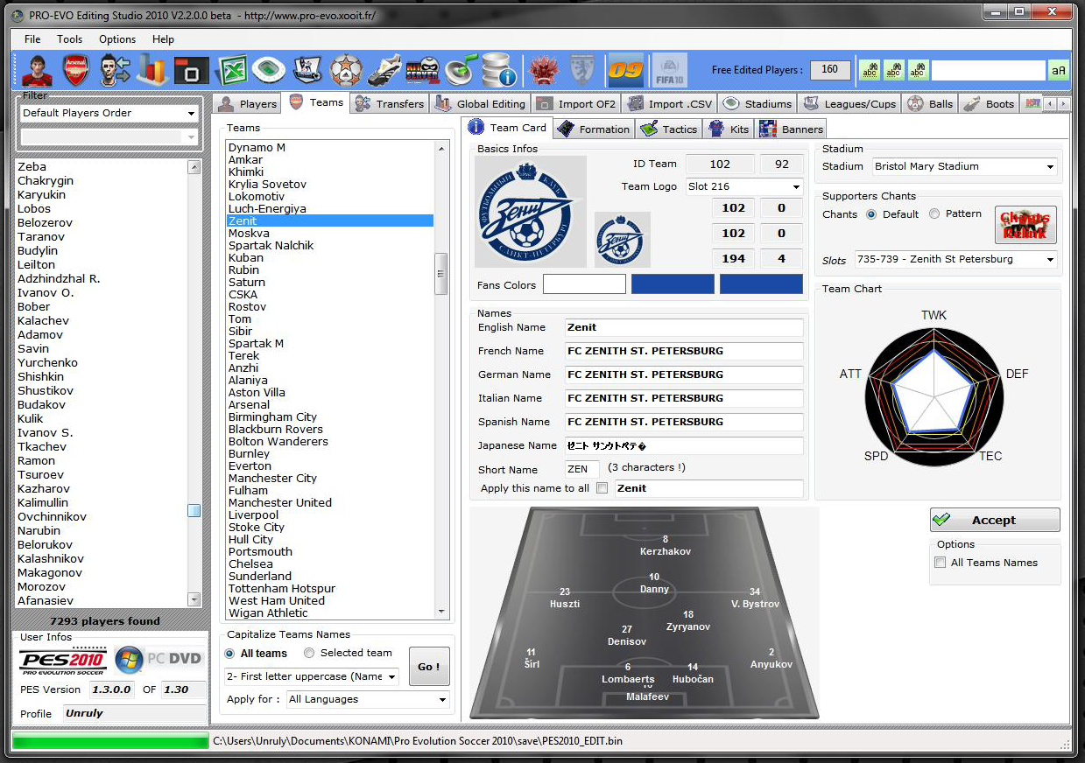
Task: Click the English Name field
Action: coord(684,328)
